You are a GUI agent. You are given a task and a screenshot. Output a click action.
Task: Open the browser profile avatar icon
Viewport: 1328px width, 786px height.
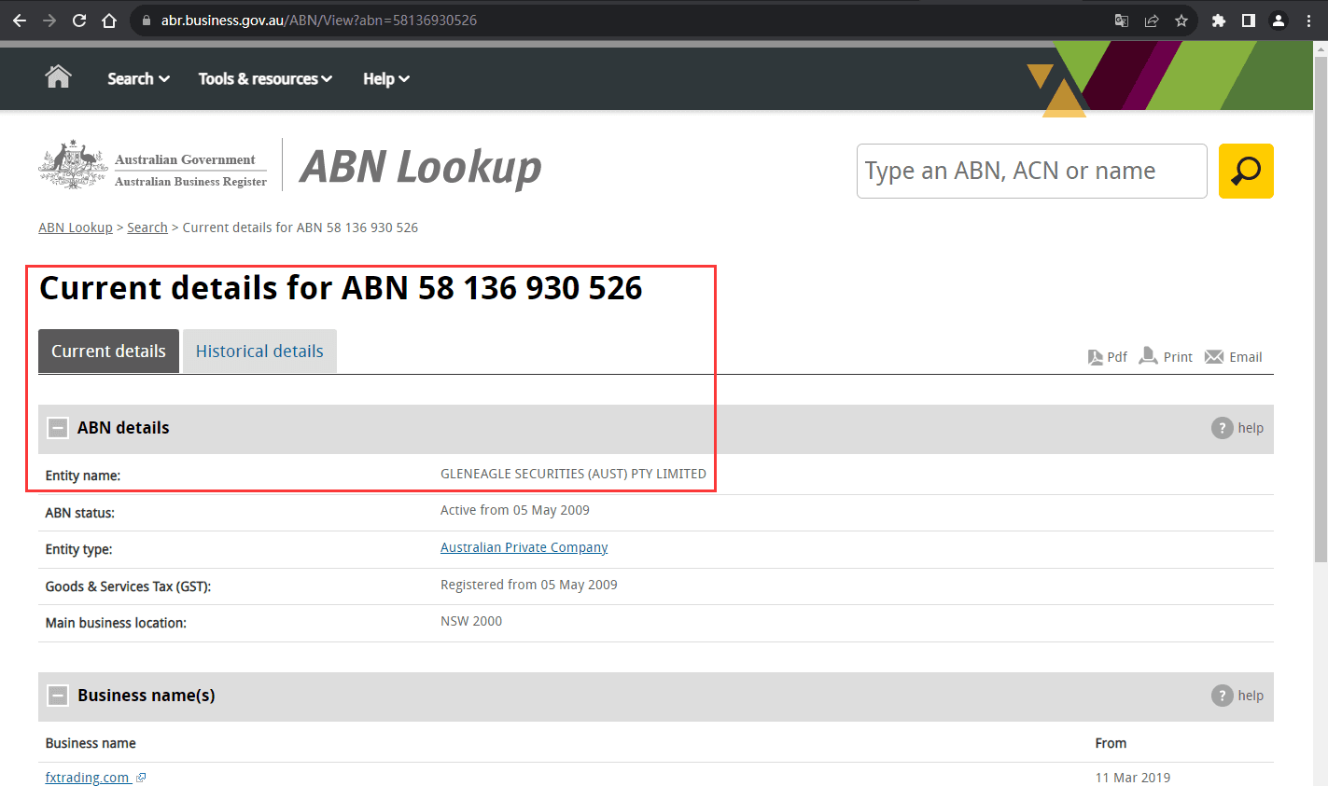click(x=1279, y=21)
